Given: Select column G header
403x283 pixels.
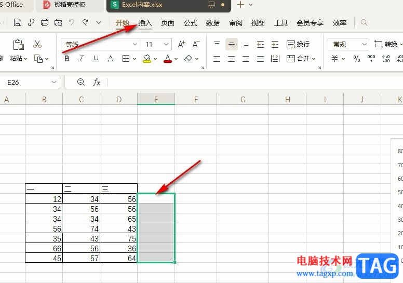Looking at the screenshot, I should (243, 99).
